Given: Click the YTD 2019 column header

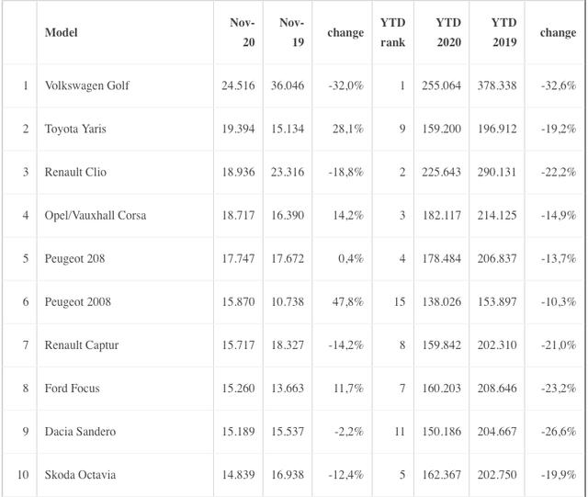Looking at the screenshot, I should [x=503, y=32].
